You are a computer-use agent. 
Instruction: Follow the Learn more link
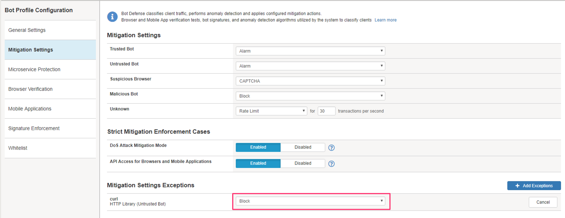[385, 20]
